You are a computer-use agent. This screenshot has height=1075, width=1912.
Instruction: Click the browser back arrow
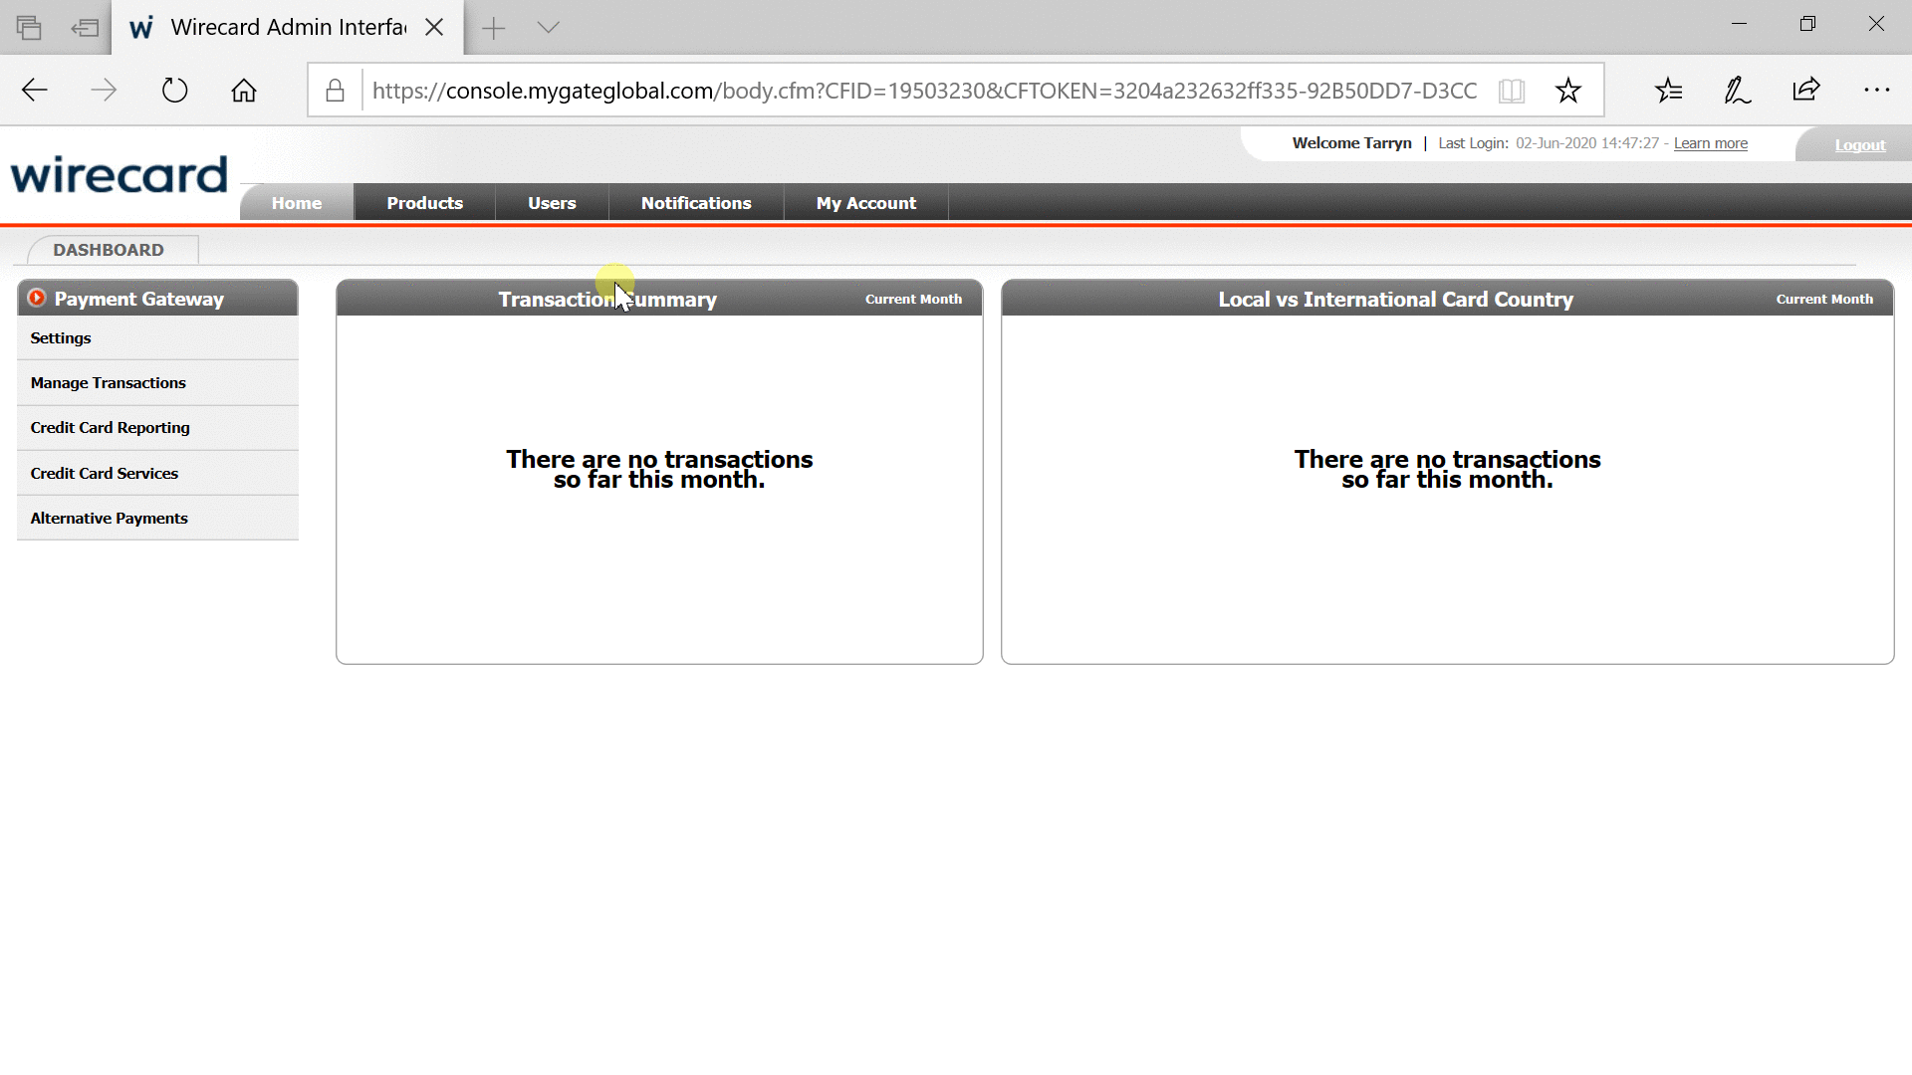[35, 91]
